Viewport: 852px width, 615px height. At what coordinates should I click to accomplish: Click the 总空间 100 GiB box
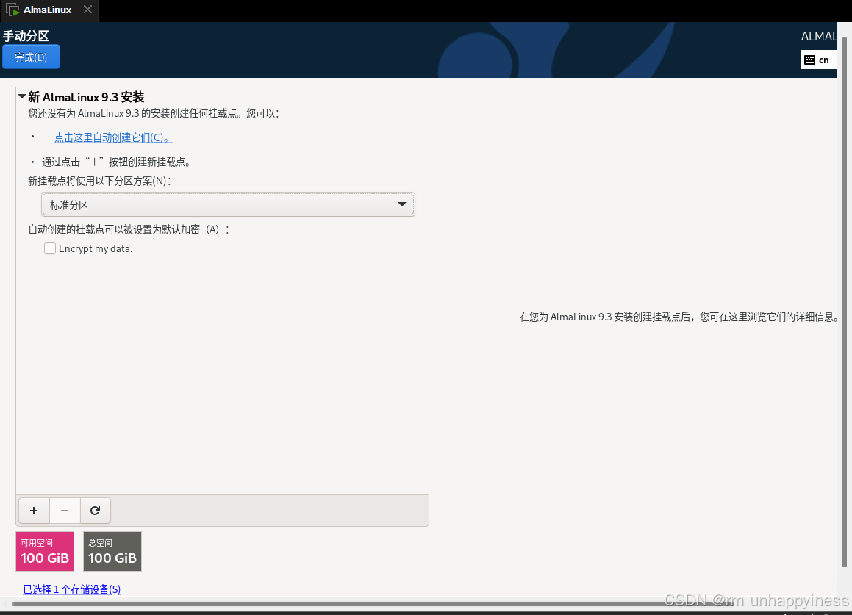pos(112,551)
